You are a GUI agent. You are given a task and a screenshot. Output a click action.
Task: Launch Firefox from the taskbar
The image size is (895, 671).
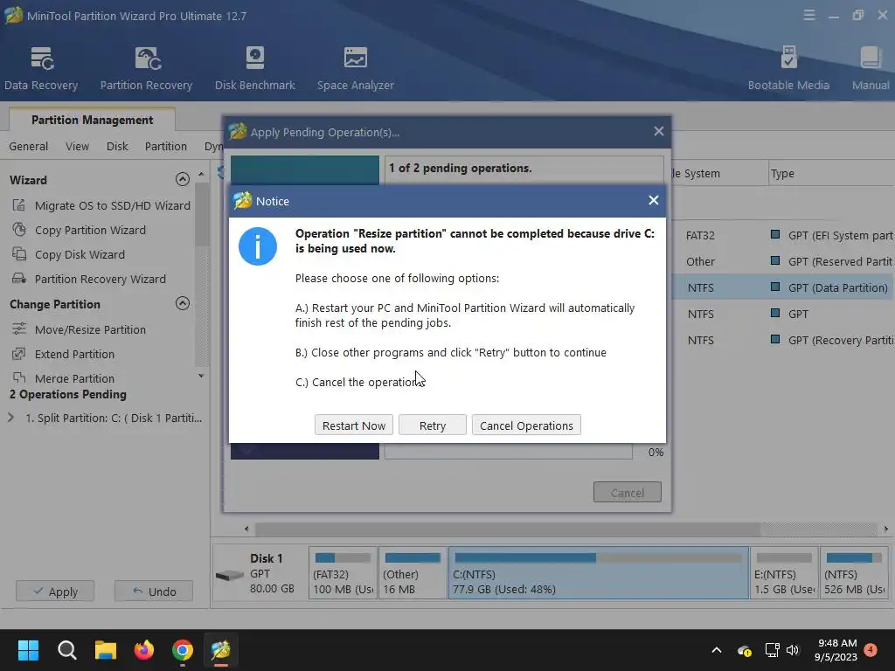tap(144, 650)
